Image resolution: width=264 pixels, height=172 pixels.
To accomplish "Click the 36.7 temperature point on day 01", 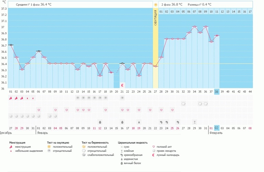I will (x=11, y=45).
